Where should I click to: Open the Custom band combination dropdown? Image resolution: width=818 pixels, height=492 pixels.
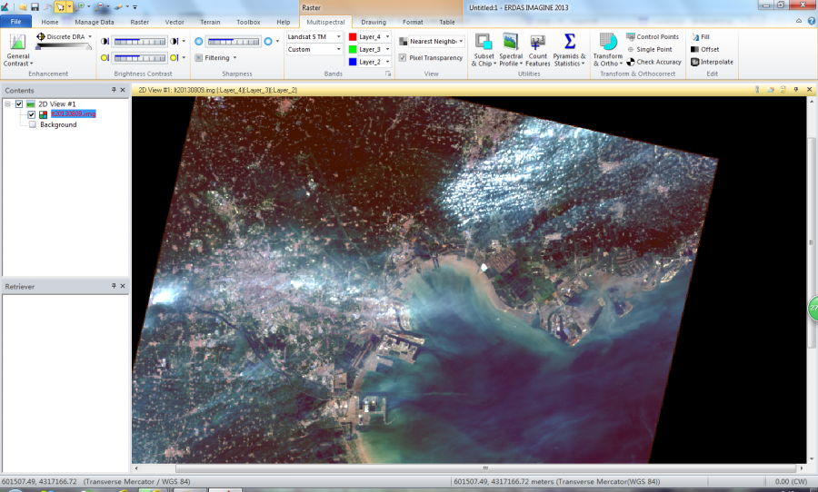pos(339,50)
